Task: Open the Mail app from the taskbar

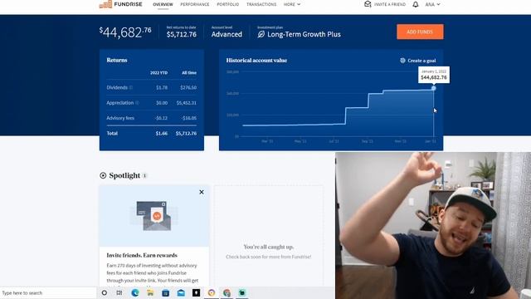Action: point(181,292)
